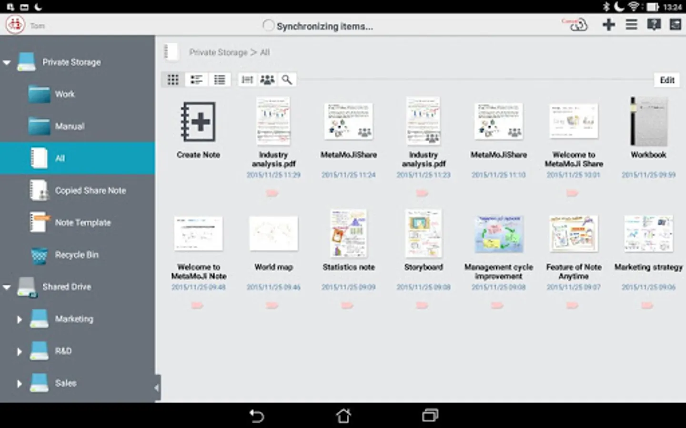Tap the Synchronizing items status text
686x428 pixels.
click(x=325, y=26)
